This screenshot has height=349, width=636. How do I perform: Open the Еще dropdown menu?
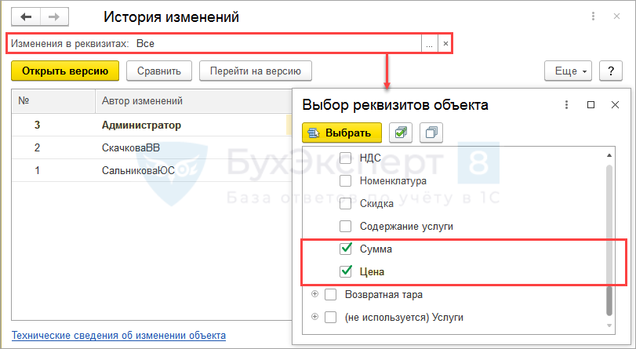click(x=568, y=71)
